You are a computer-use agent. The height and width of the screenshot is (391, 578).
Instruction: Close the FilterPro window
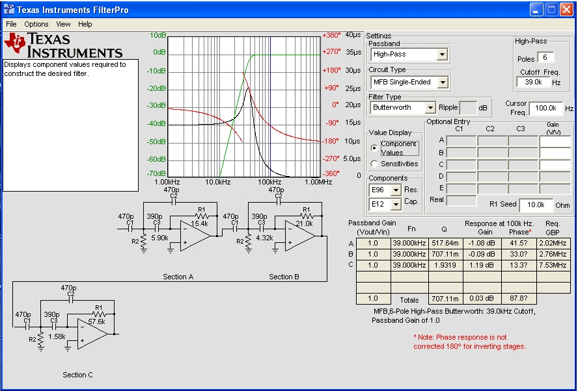tap(566, 10)
